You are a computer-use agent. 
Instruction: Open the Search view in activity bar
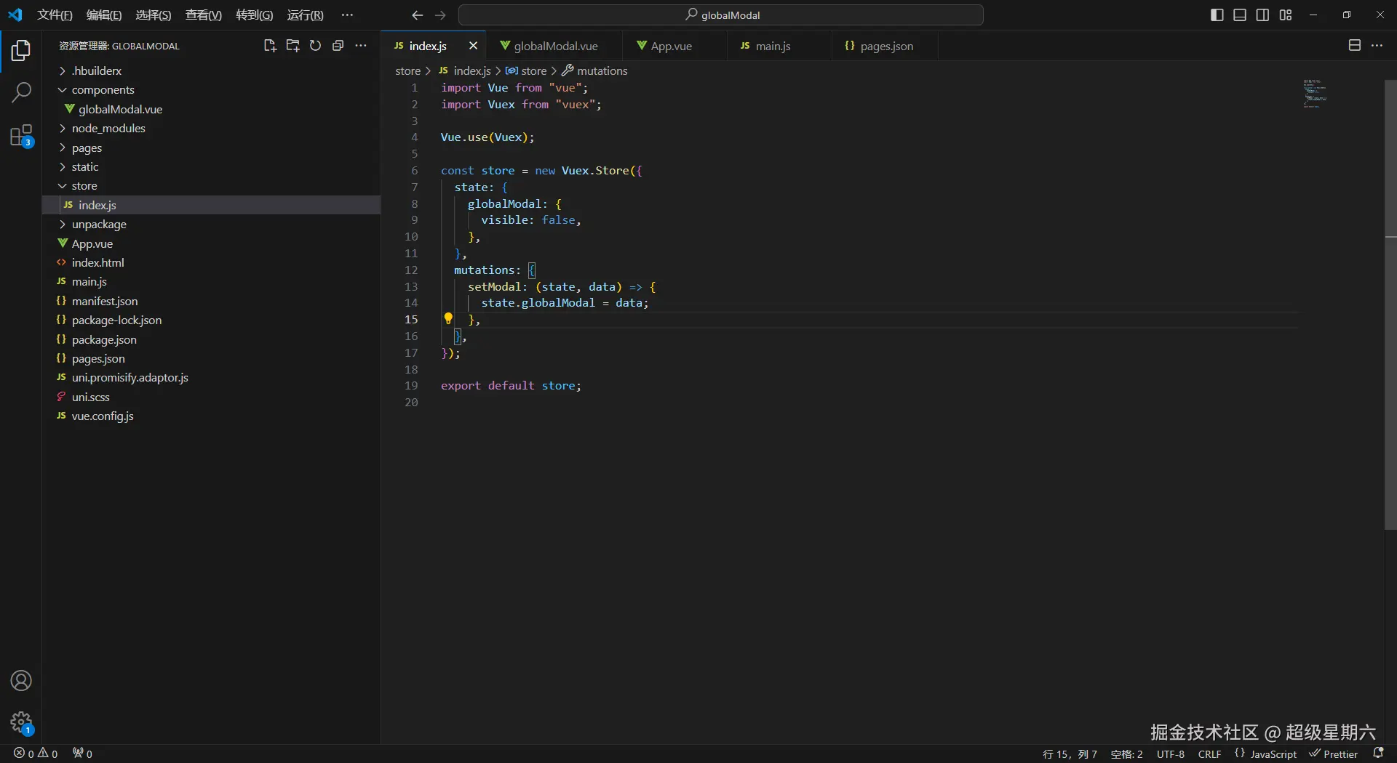point(21,92)
